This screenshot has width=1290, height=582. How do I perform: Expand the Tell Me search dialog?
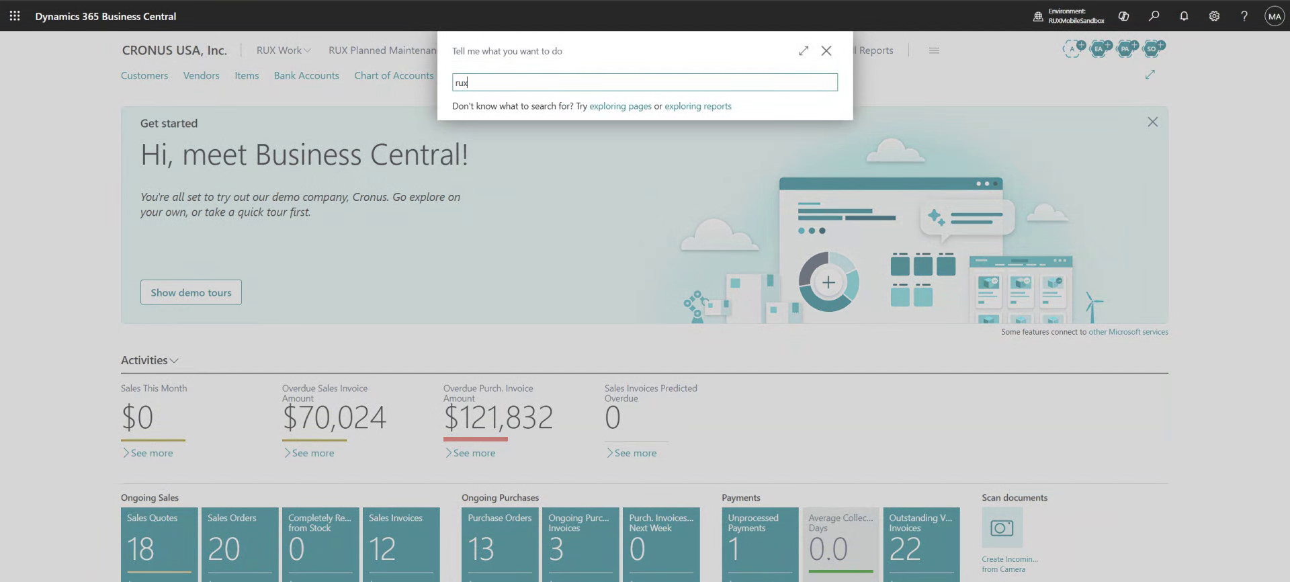tap(804, 50)
